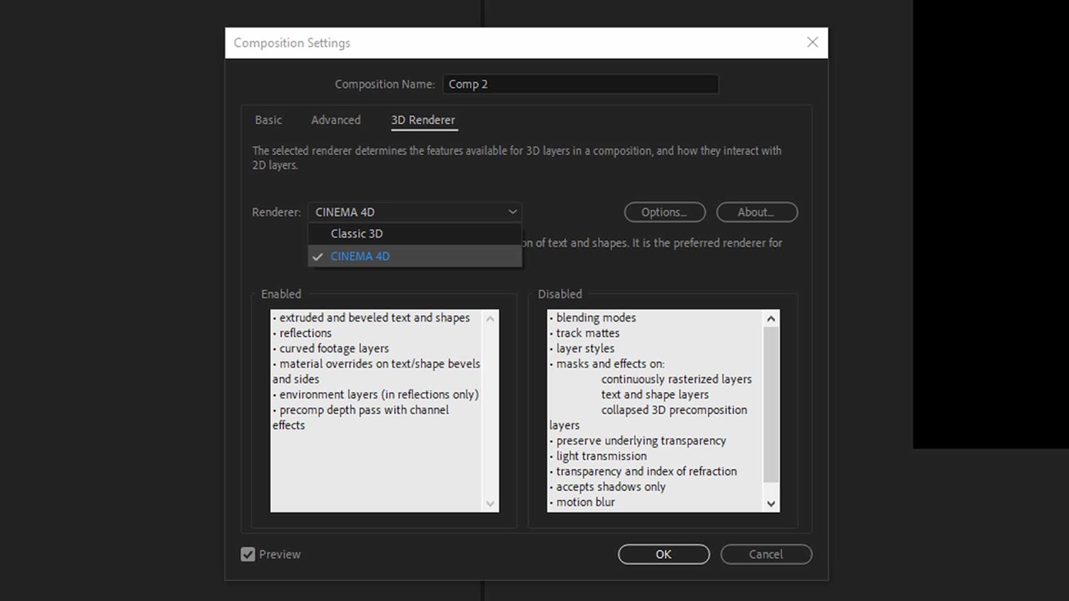Confirm with the OK button
Image resolution: width=1069 pixels, height=601 pixels.
click(663, 554)
